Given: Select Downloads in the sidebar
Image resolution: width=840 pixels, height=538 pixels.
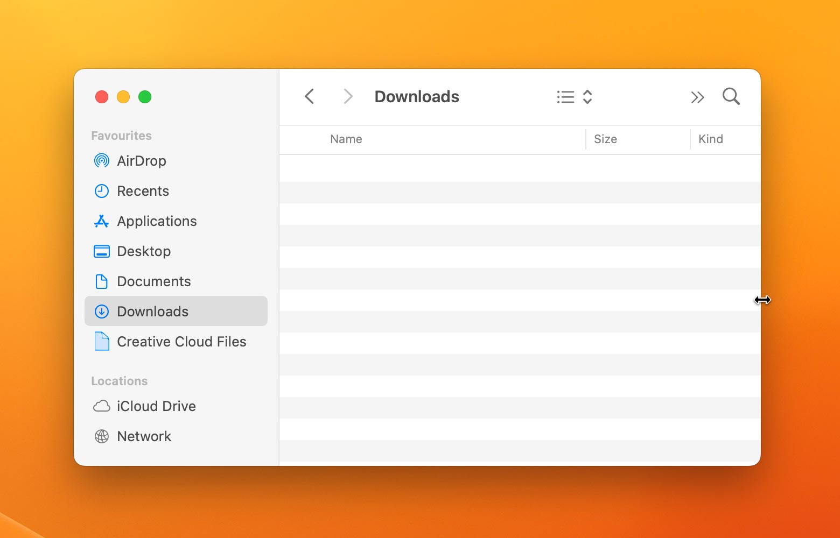Looking at the screenshot, I should click(x=153, y=312).
